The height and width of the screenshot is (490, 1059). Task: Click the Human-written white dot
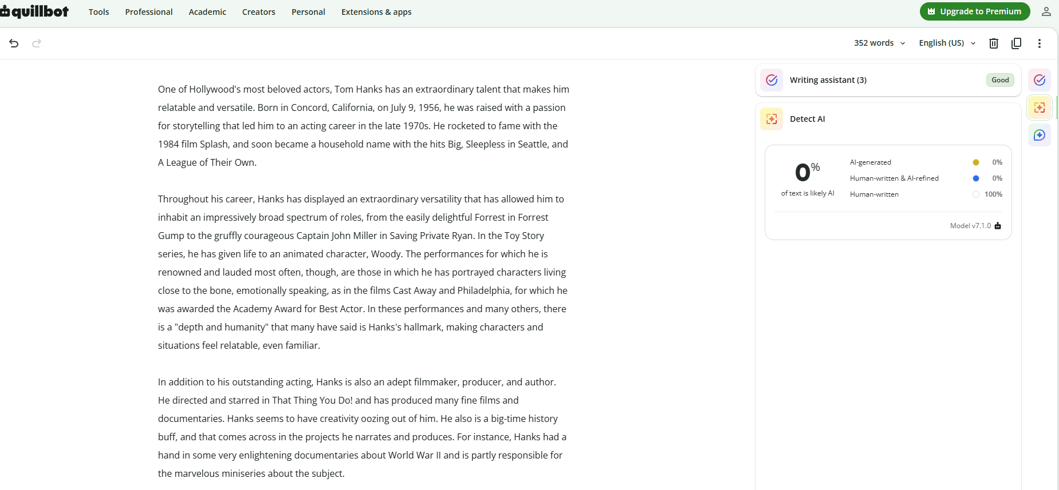click(976, 194)
